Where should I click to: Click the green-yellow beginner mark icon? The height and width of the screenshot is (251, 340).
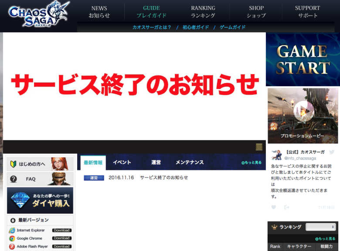coord(13,164)
